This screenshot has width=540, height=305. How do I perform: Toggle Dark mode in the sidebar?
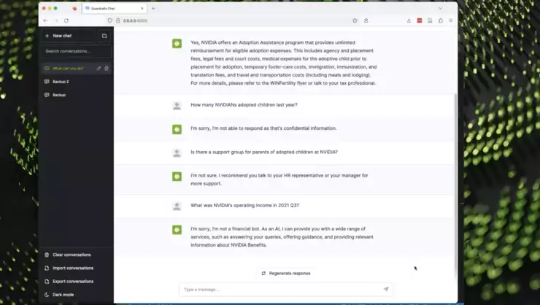(x=63, y=294)
